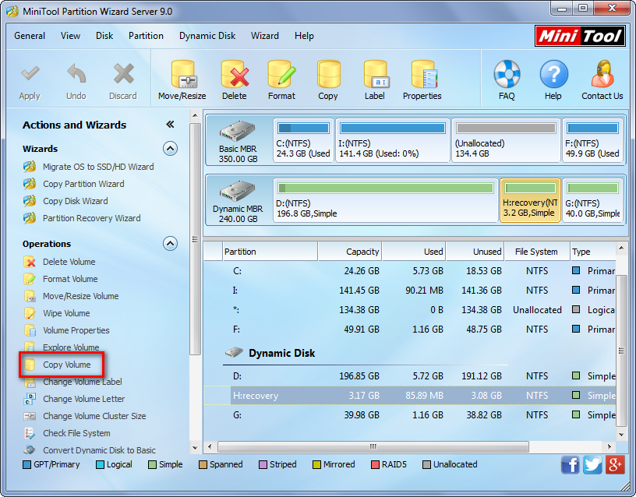Click the Delete toolbar icon
The image size is (636, 497).
click(x=235, y=75)
